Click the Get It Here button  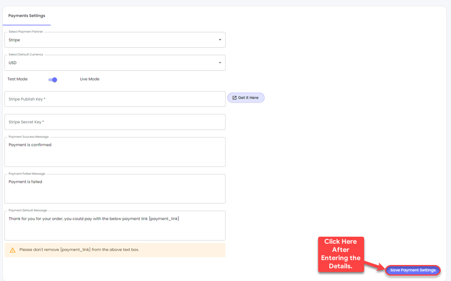click(246, 98)
